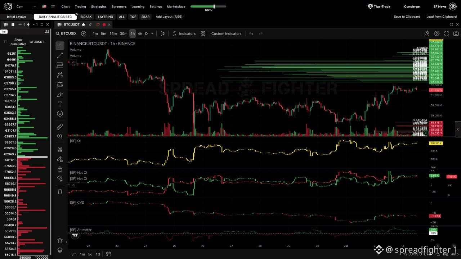Switch to the Initial Layout tab
The image size is (461, 259).
16,17
